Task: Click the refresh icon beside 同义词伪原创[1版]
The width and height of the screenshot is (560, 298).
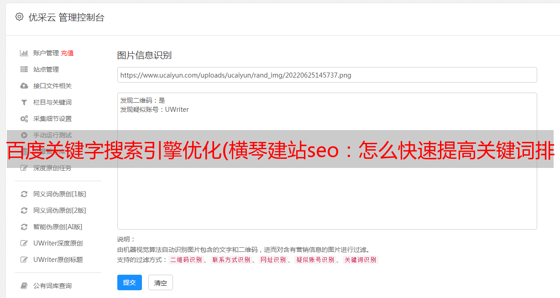Action: click(x=24, y=194)
